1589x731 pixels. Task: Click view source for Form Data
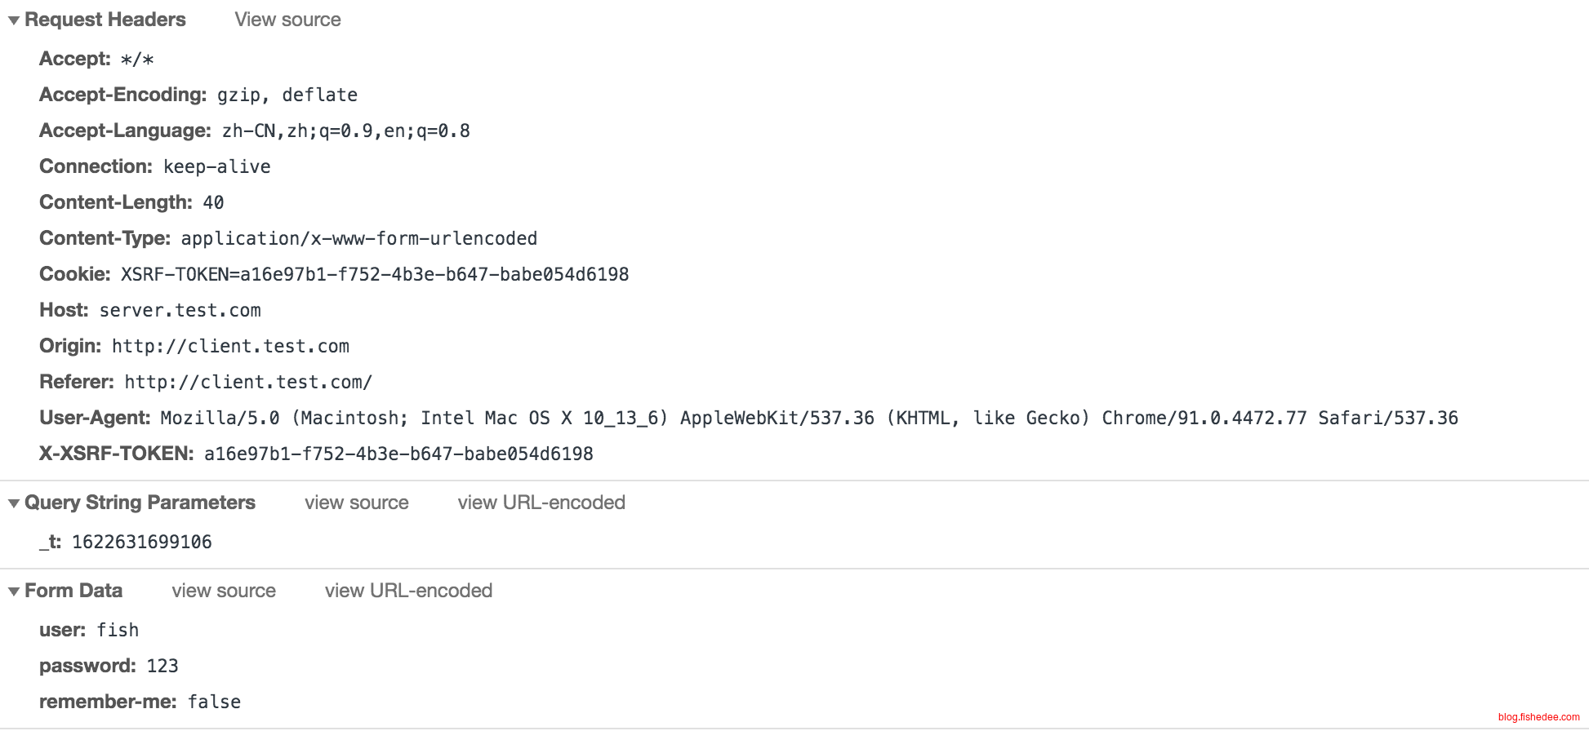(x=223, y=591)
